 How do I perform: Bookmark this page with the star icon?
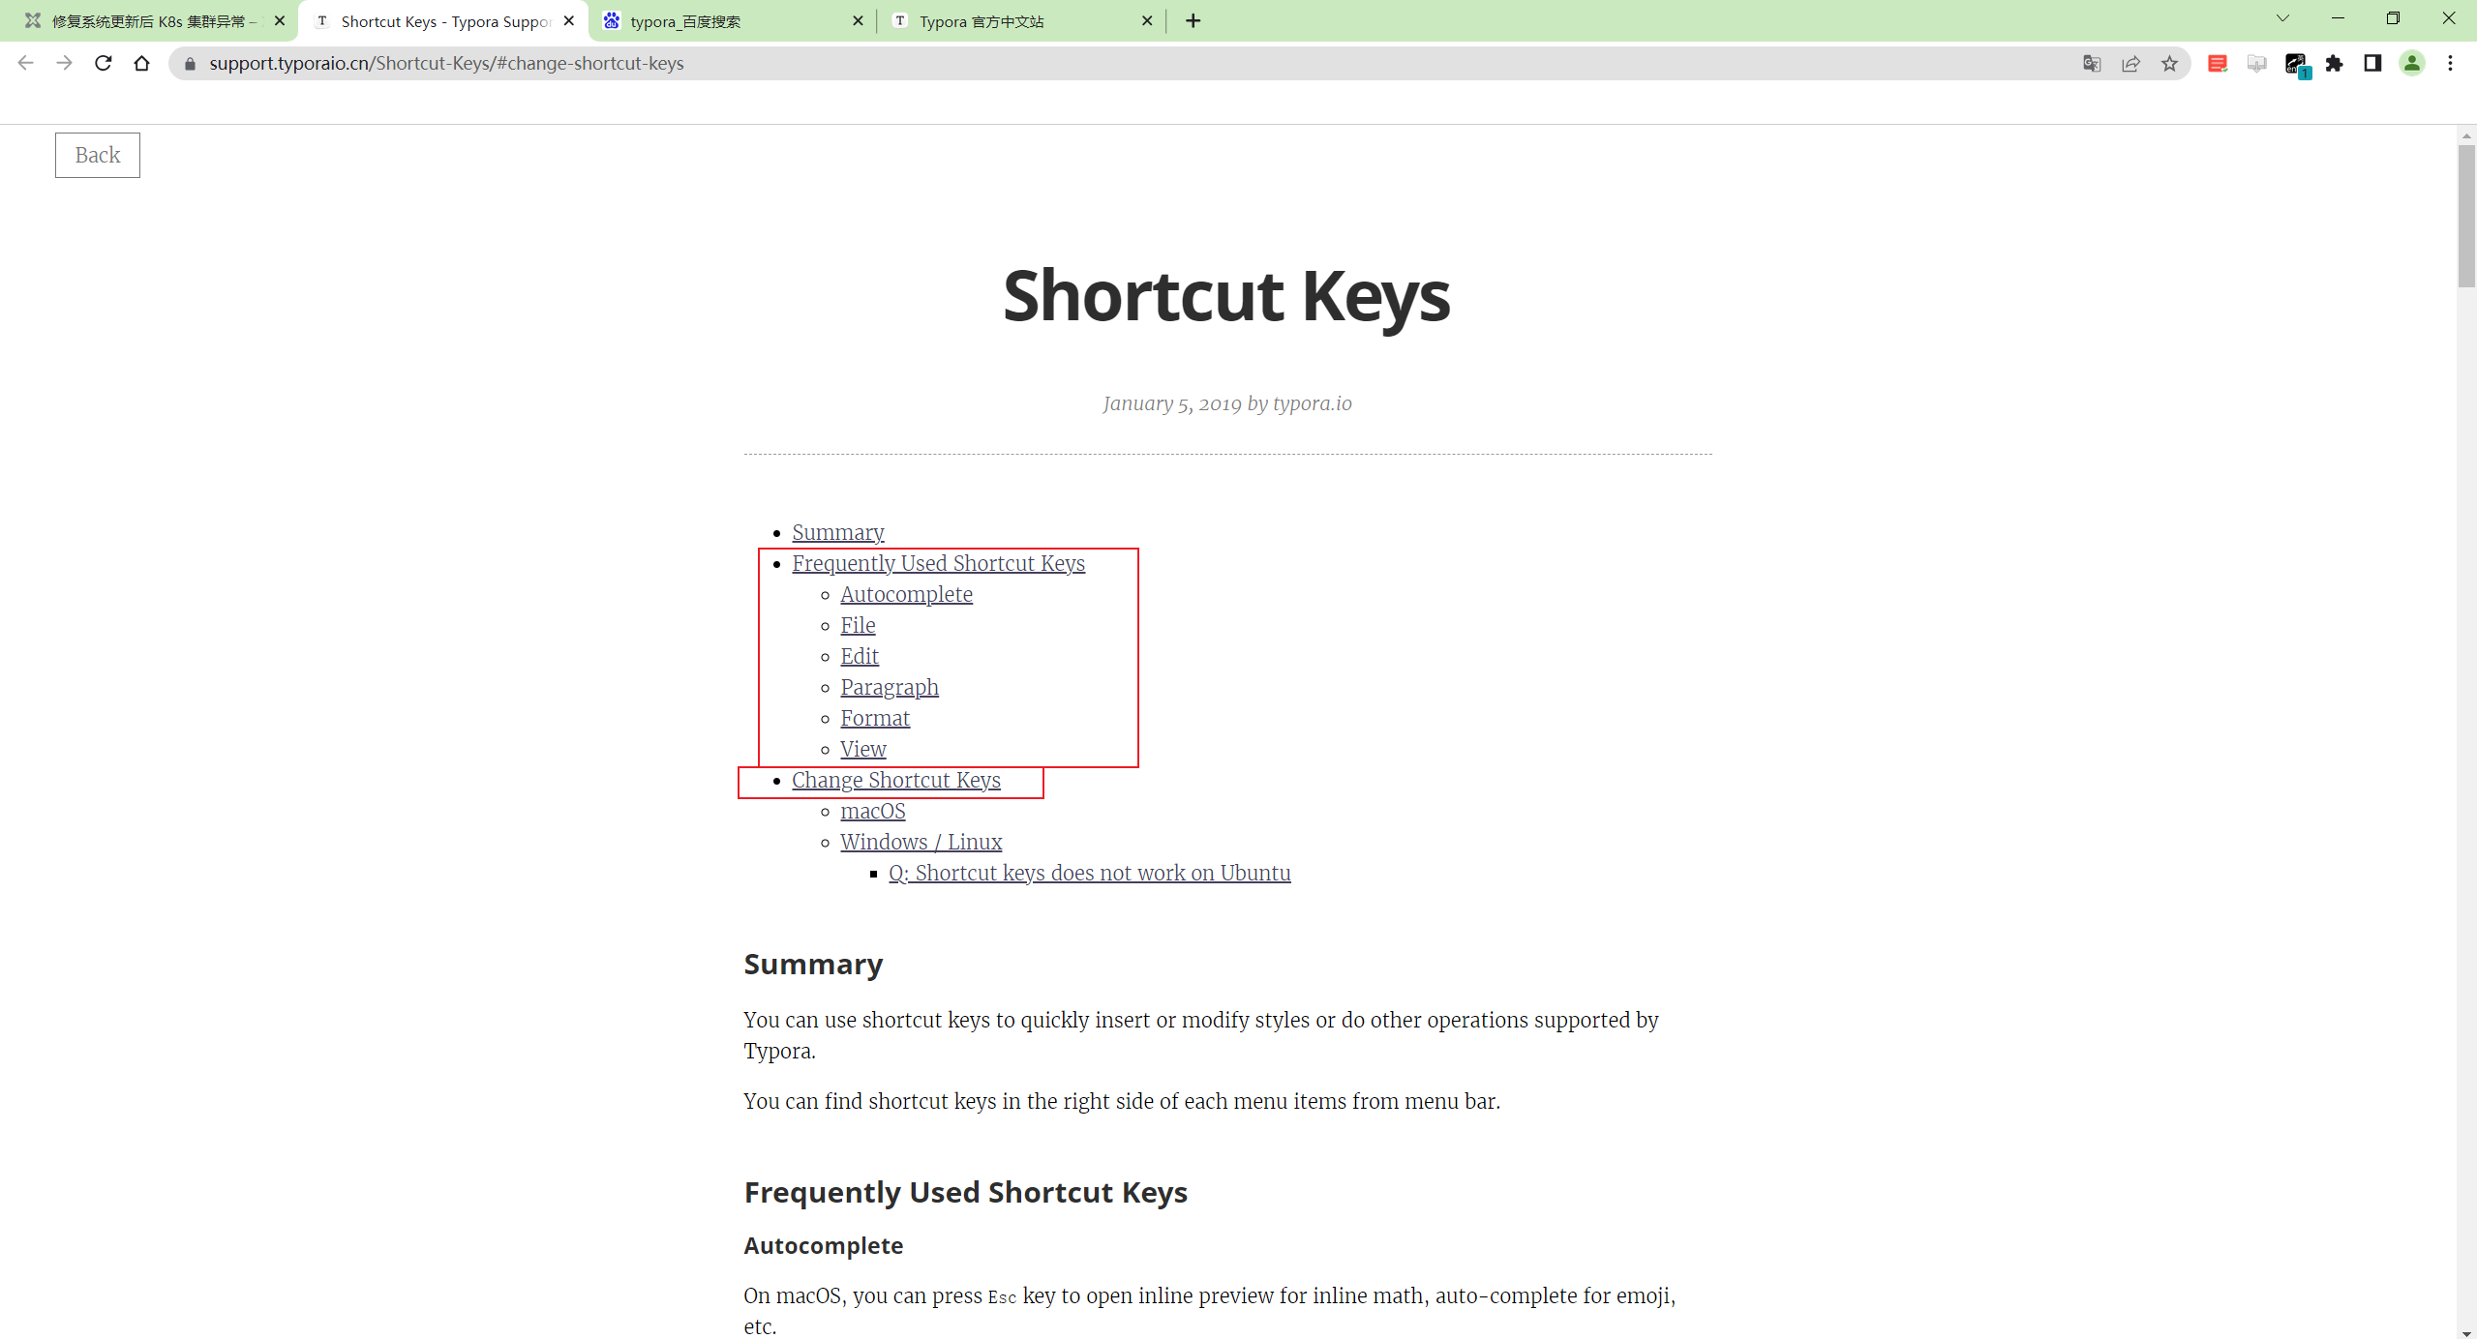tap(2169, 63)
